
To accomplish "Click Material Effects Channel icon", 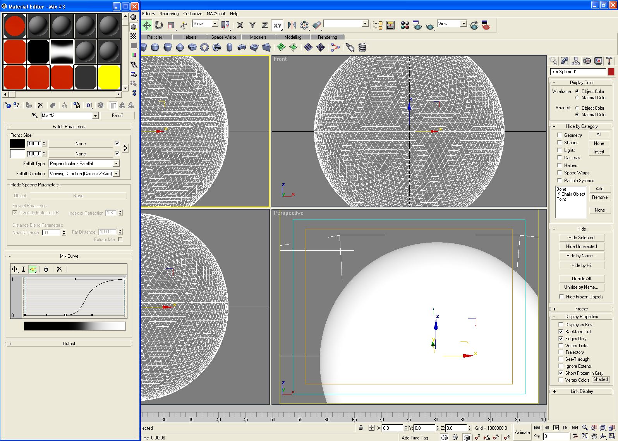I will tap(89, 105).
